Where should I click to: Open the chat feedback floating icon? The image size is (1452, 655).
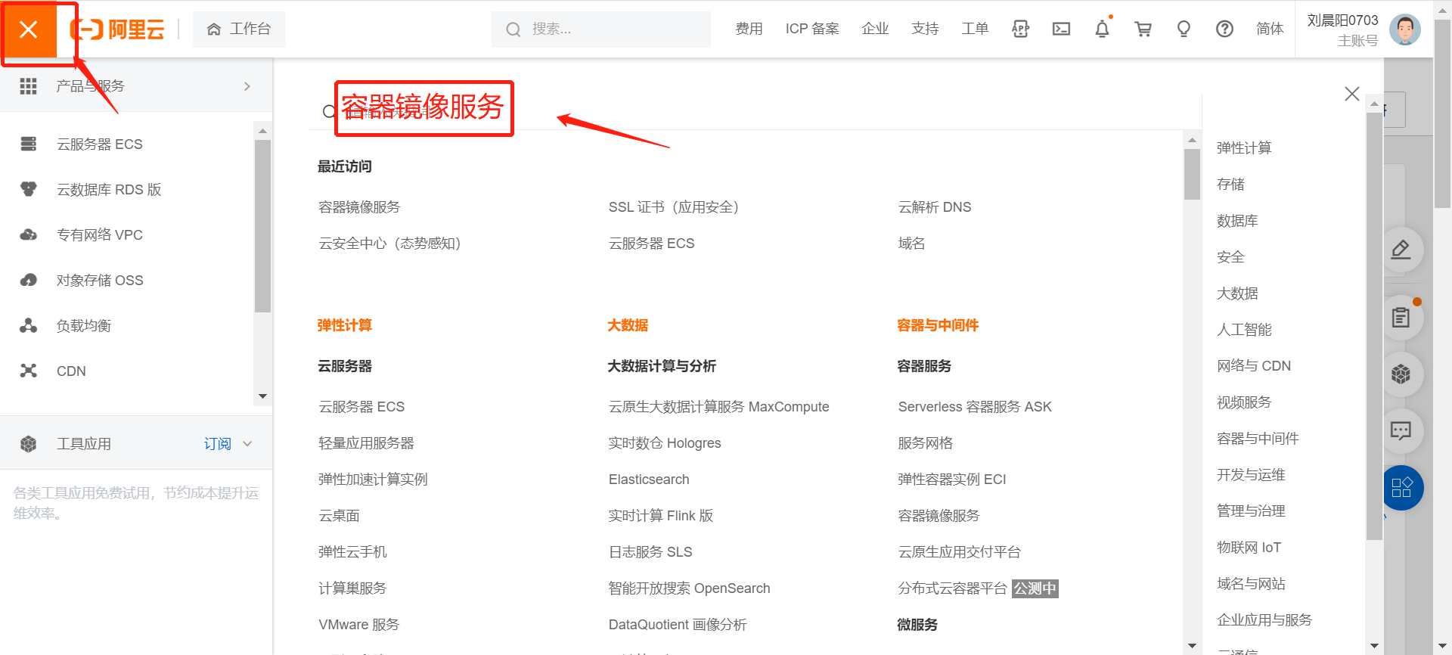(x=1401, y=431)
